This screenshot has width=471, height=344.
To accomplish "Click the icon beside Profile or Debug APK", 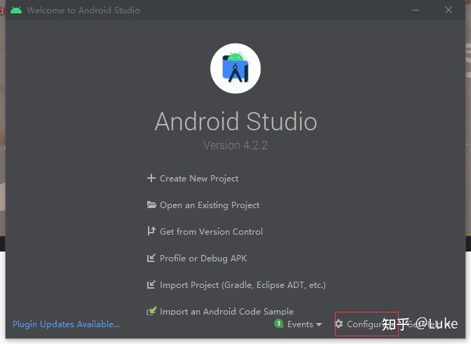I will tap(151, 258).
